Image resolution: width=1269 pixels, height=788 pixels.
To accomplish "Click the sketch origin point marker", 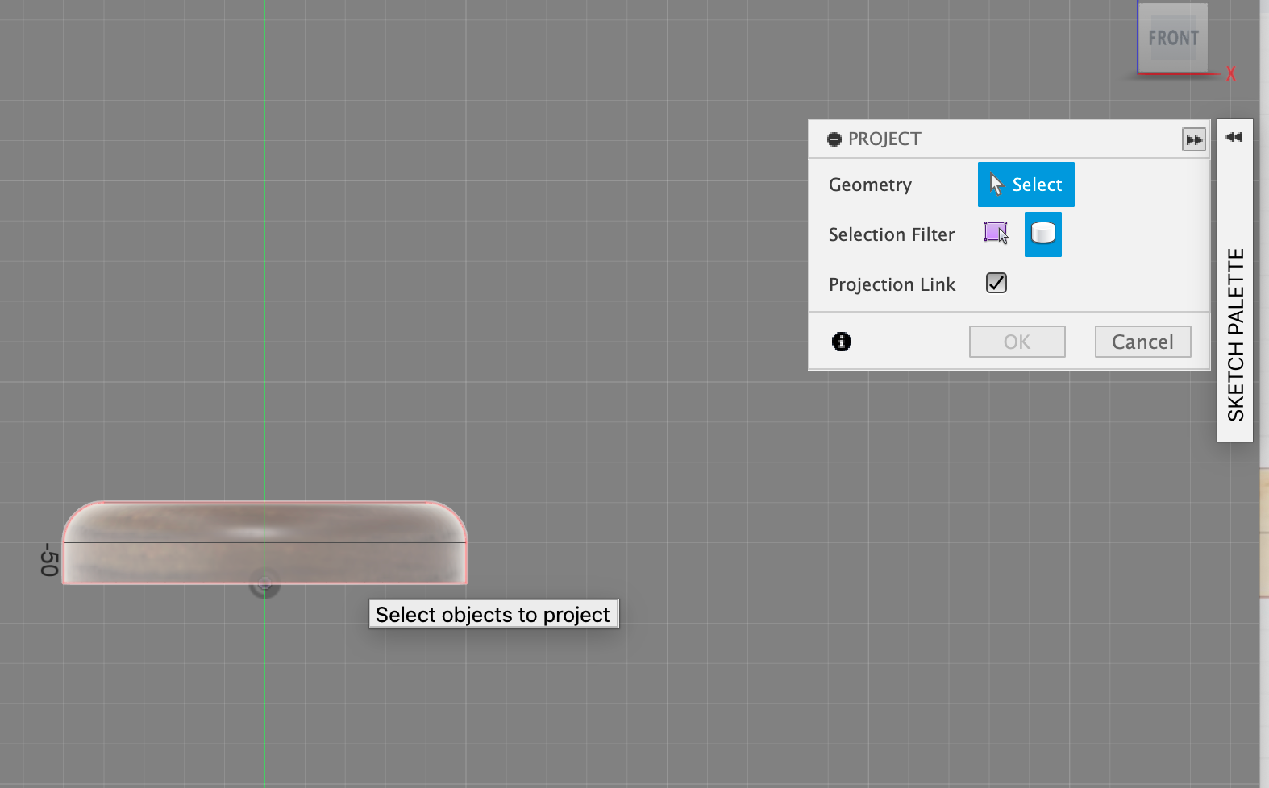I will pos(264,583).
